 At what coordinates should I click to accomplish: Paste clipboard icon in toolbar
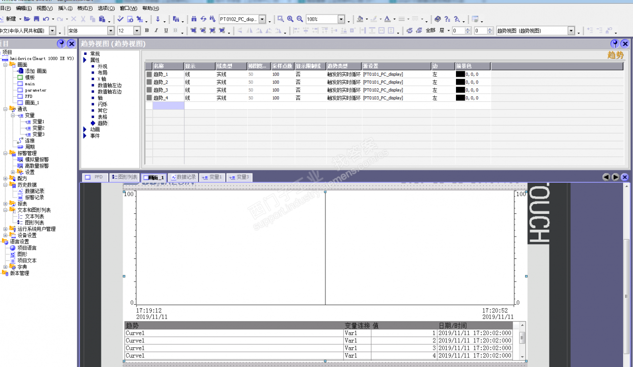[101, 19]
